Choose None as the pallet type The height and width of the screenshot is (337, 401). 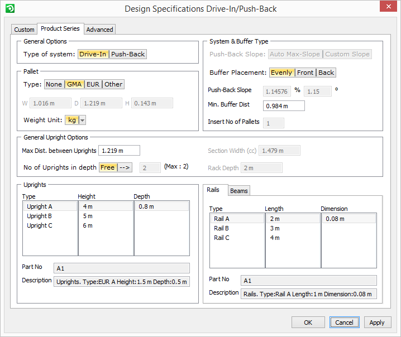[54, 84]
